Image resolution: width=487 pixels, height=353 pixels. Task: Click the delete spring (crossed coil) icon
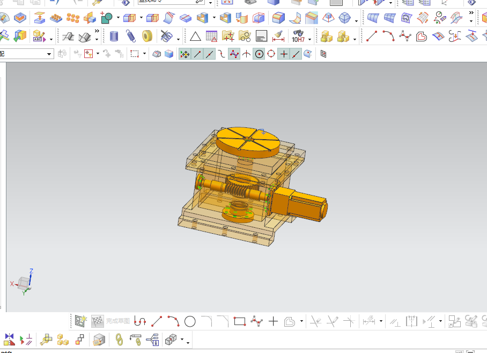[167, 37]
